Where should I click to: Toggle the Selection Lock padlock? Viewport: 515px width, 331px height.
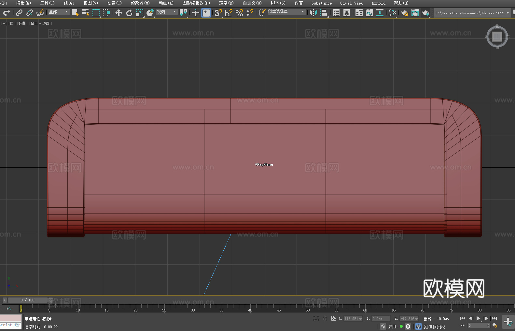[x=325, y=318]
